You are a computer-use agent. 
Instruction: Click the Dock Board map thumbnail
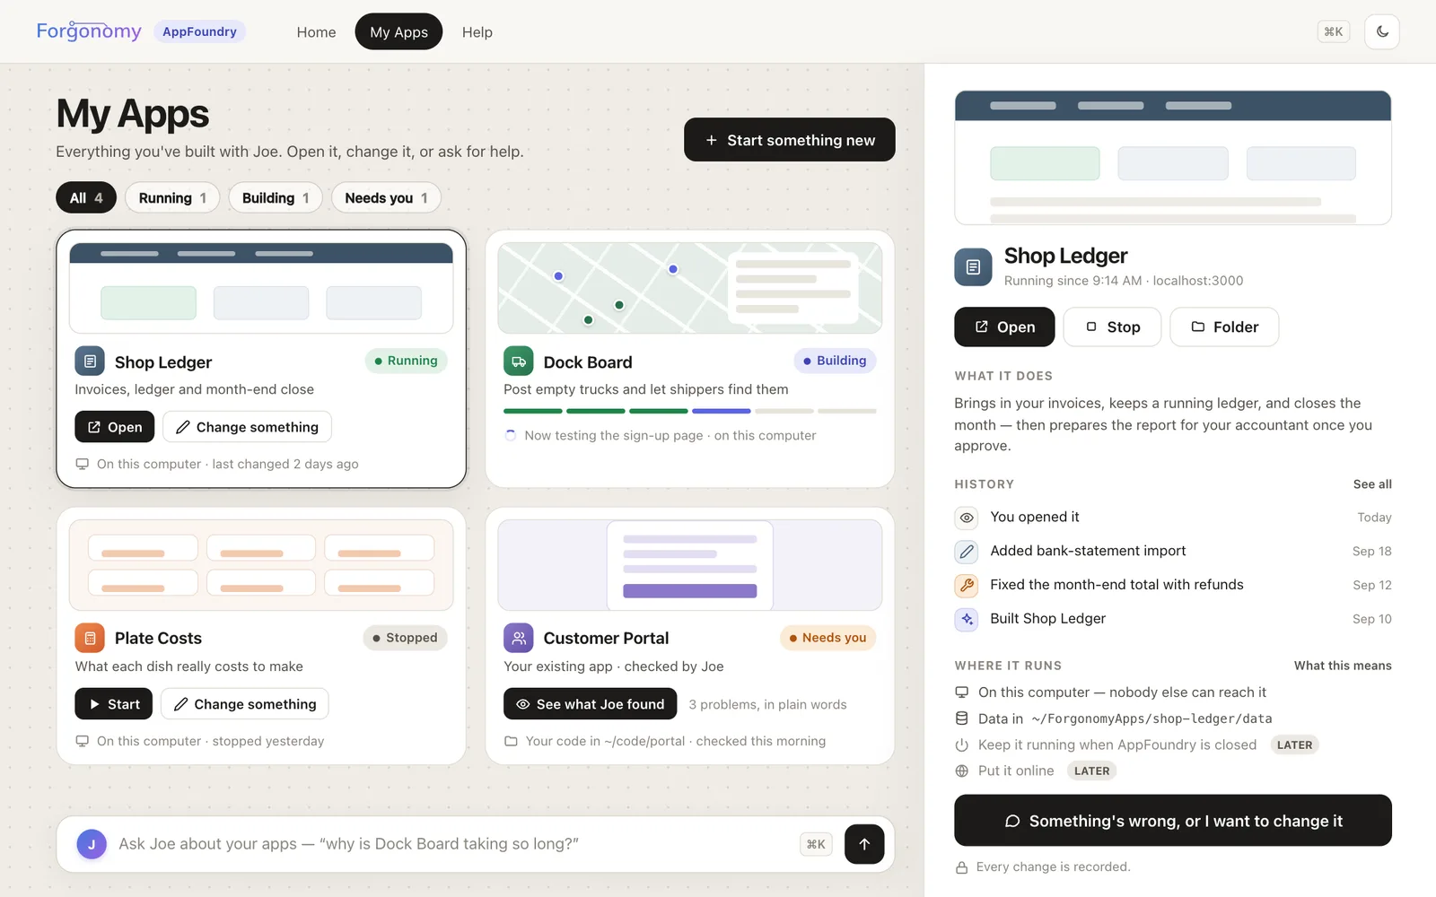(690, 288)
